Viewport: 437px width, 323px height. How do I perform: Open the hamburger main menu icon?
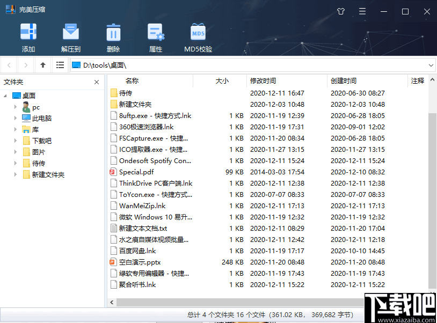coord(362,11)
